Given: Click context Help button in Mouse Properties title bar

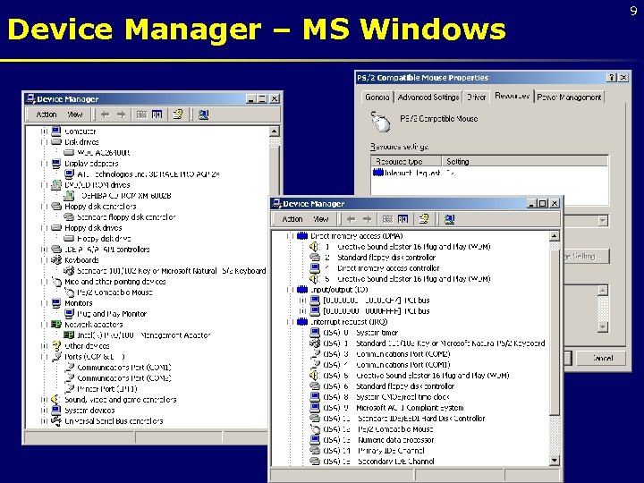Looking at the screenshot, I should pos(612,78).
